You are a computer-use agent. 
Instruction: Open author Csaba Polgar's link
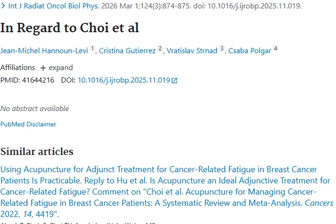pos(250,51)
